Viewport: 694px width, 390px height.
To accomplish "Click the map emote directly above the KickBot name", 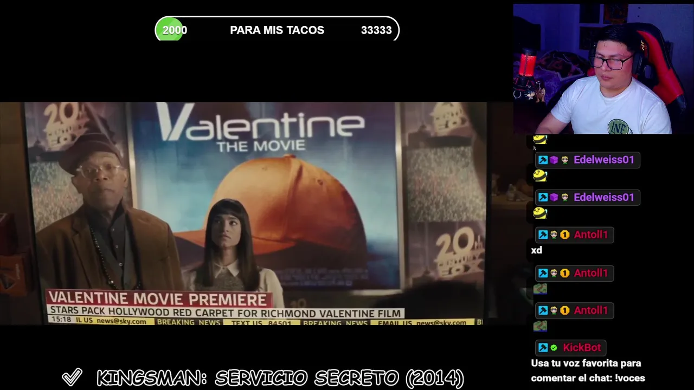I will point(540,326).
